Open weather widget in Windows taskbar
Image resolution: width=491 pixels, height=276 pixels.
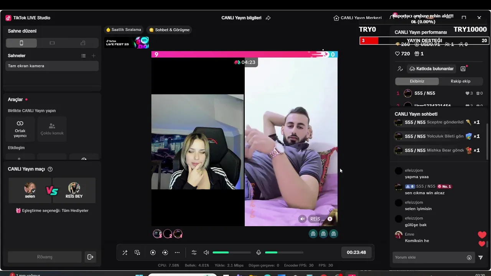25,274
